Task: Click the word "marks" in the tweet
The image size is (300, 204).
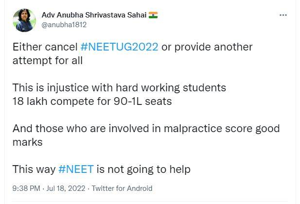Action: [27, 142]
